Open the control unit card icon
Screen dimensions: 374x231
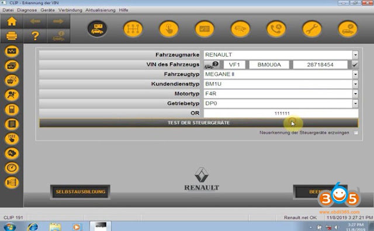click(x=205, y=29)
